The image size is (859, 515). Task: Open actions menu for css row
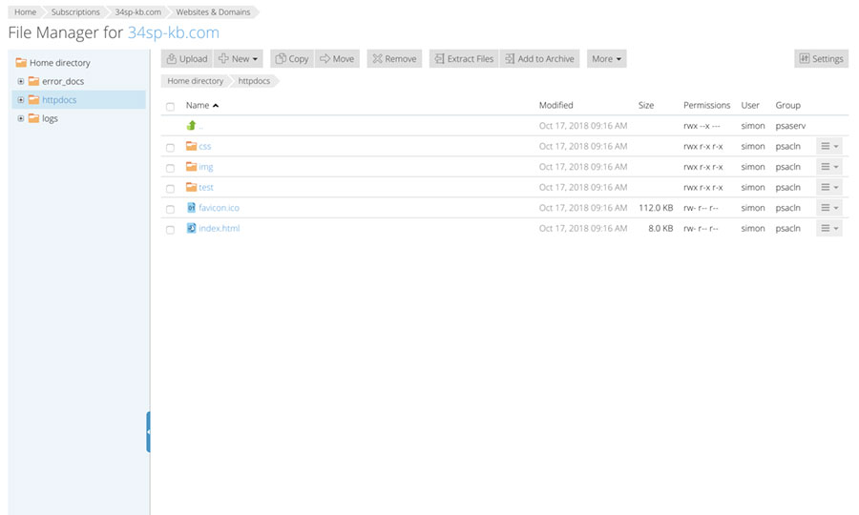tap(829, 146)
